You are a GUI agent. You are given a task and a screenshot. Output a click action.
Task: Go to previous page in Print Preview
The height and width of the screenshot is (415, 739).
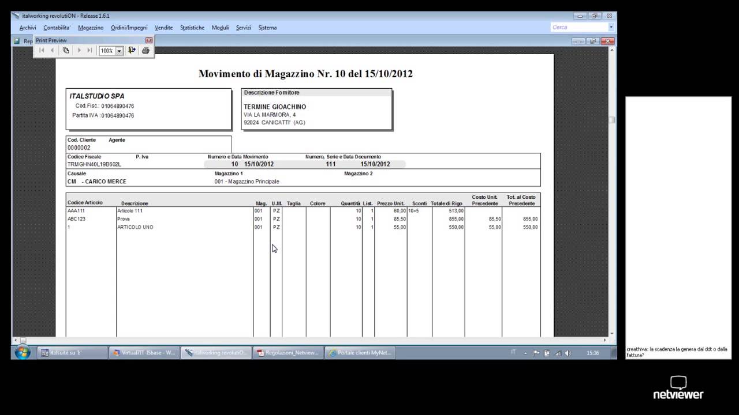point(52,51)
